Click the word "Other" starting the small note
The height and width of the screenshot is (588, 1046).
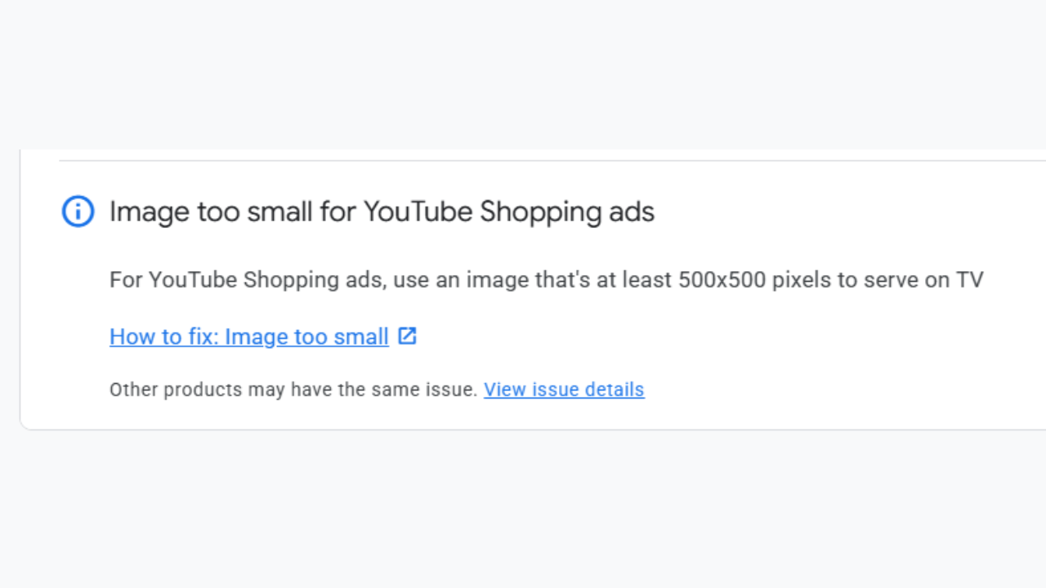click(x=134, y=390)
